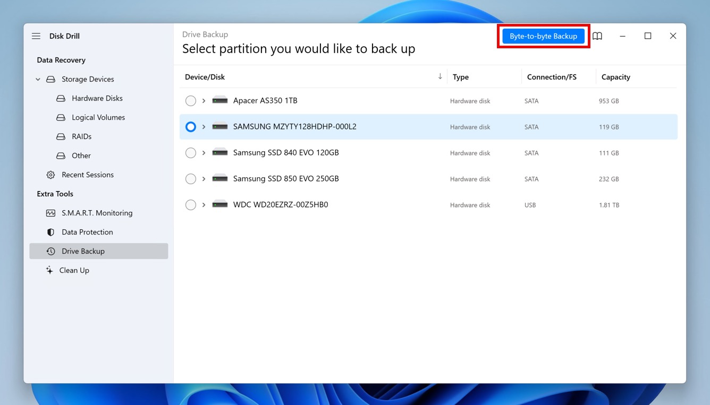Click the Samsung SSD 850 EVO disk icon
Image resolution: width=710 pixels, height=405 pixels.
click(x=220, y=178)
